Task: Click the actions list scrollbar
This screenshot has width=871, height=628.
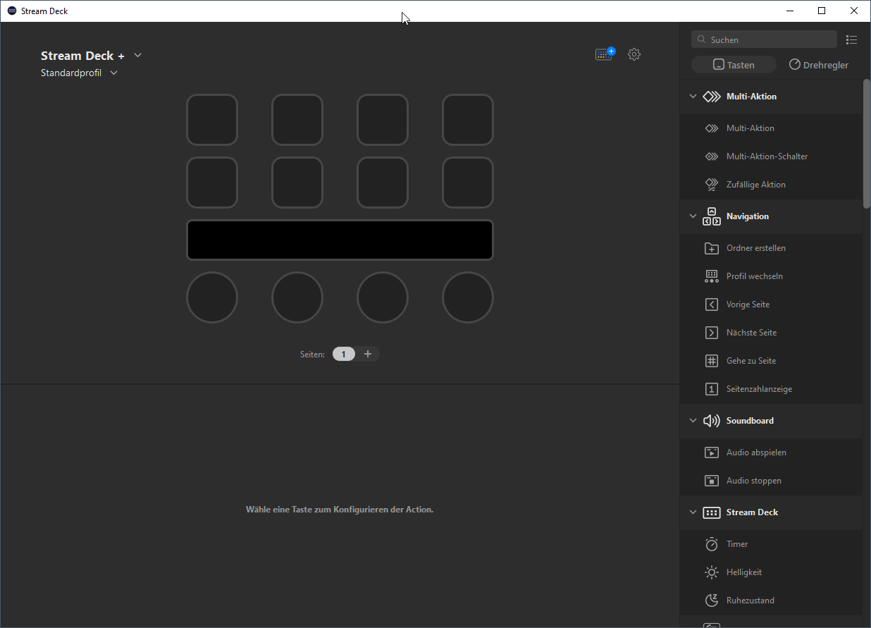Action: tap(867, 144)
